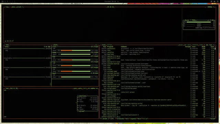
Task: Toggle reverse sort order
Action: pos(195,45)
